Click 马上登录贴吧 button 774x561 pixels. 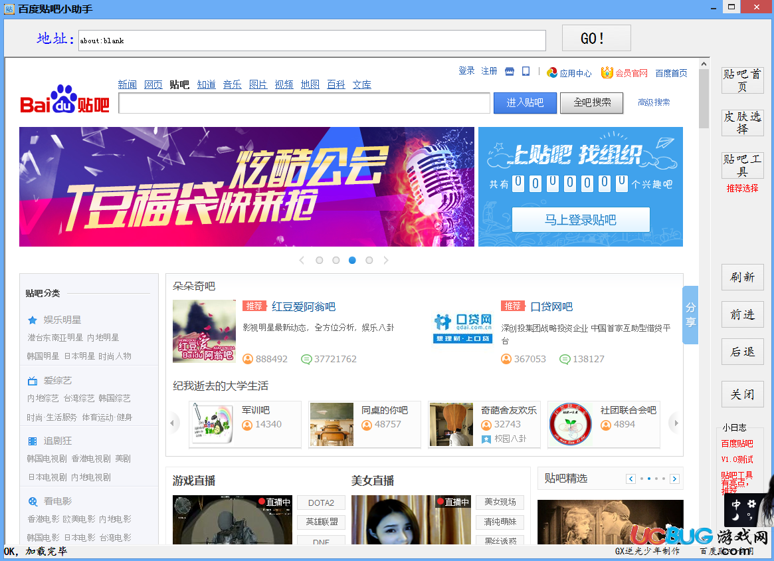581,220
